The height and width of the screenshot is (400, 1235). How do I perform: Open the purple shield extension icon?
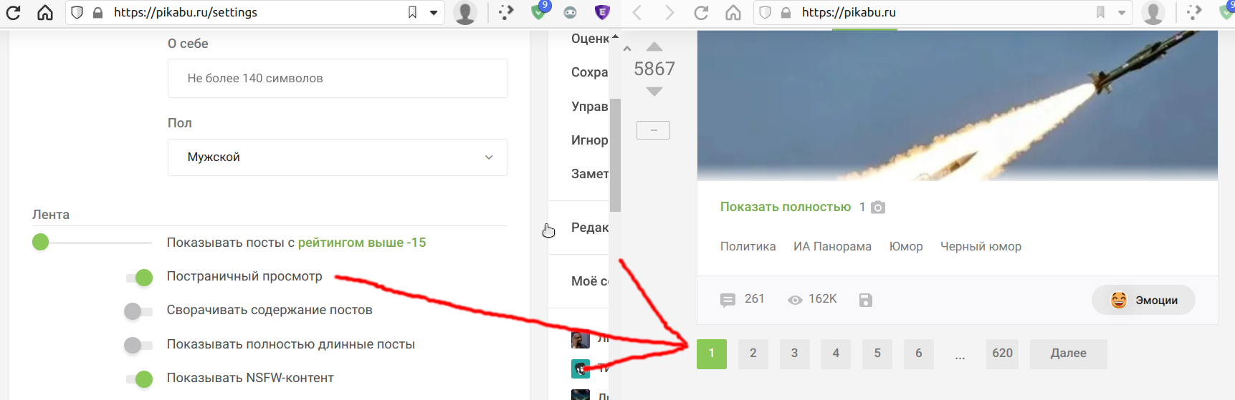pyautogui.click(x=603, y=11)
